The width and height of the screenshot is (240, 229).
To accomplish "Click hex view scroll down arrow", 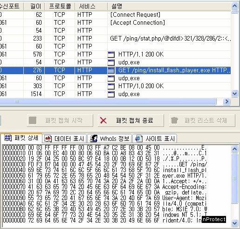I will point(234,223).
